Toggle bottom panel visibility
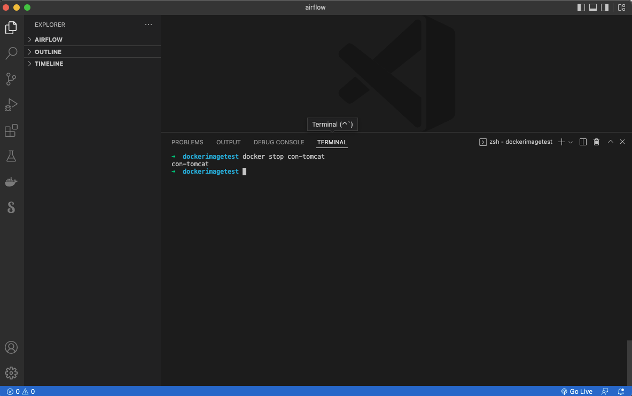632x396 pixels. coord(593,7)
